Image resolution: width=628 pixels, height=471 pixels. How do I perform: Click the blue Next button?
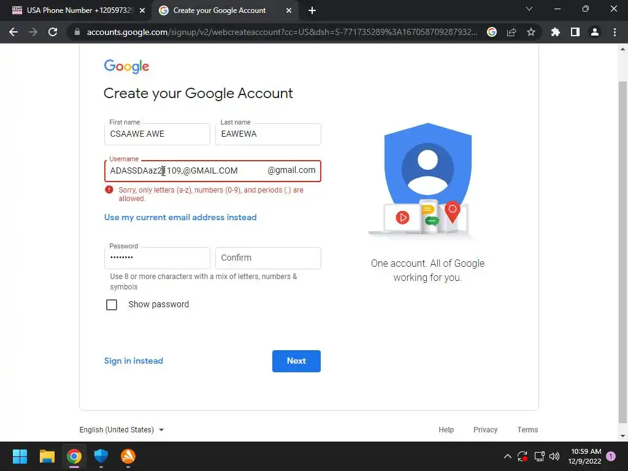(x=296, y=361)
